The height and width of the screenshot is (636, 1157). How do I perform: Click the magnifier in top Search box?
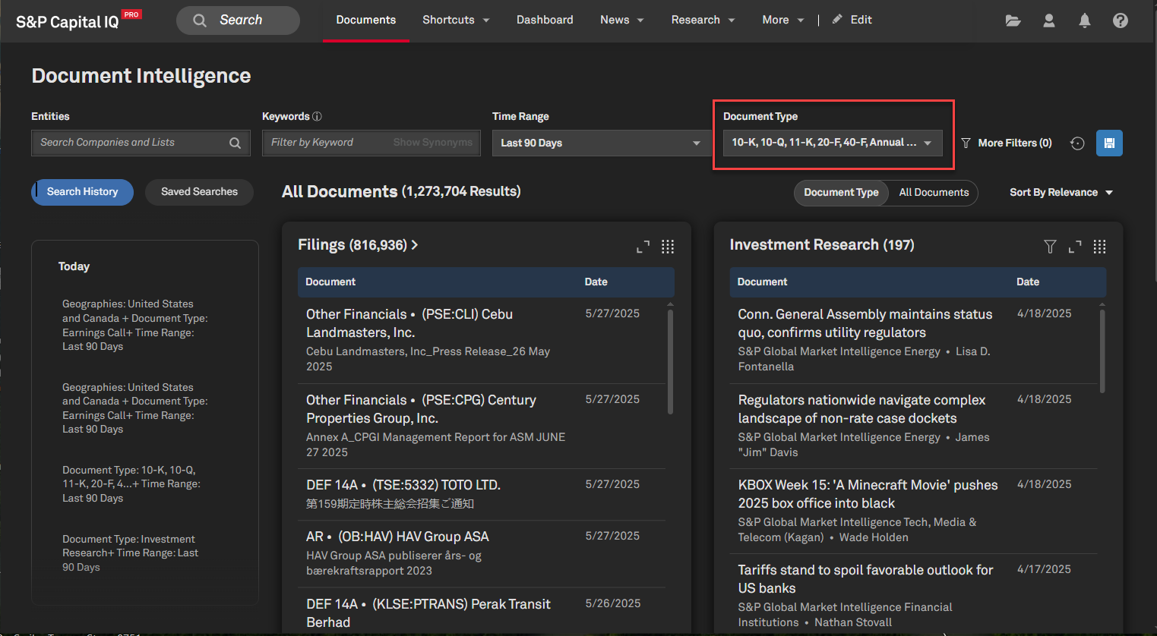click(x=200, y=20)
